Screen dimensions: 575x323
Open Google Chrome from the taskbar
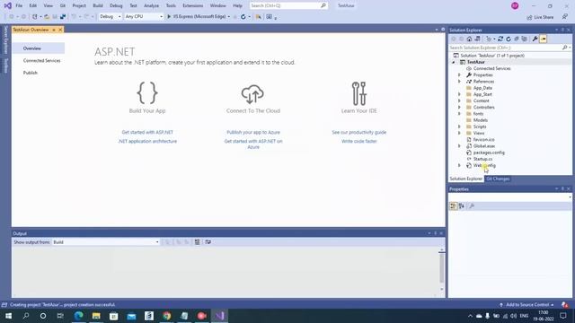[x=167, y=316]
